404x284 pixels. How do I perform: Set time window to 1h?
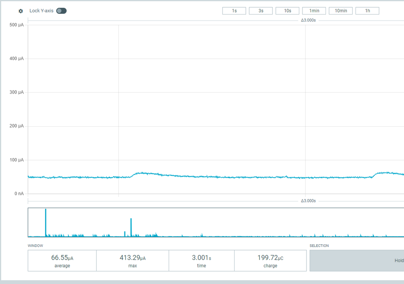tap(368, 11)
